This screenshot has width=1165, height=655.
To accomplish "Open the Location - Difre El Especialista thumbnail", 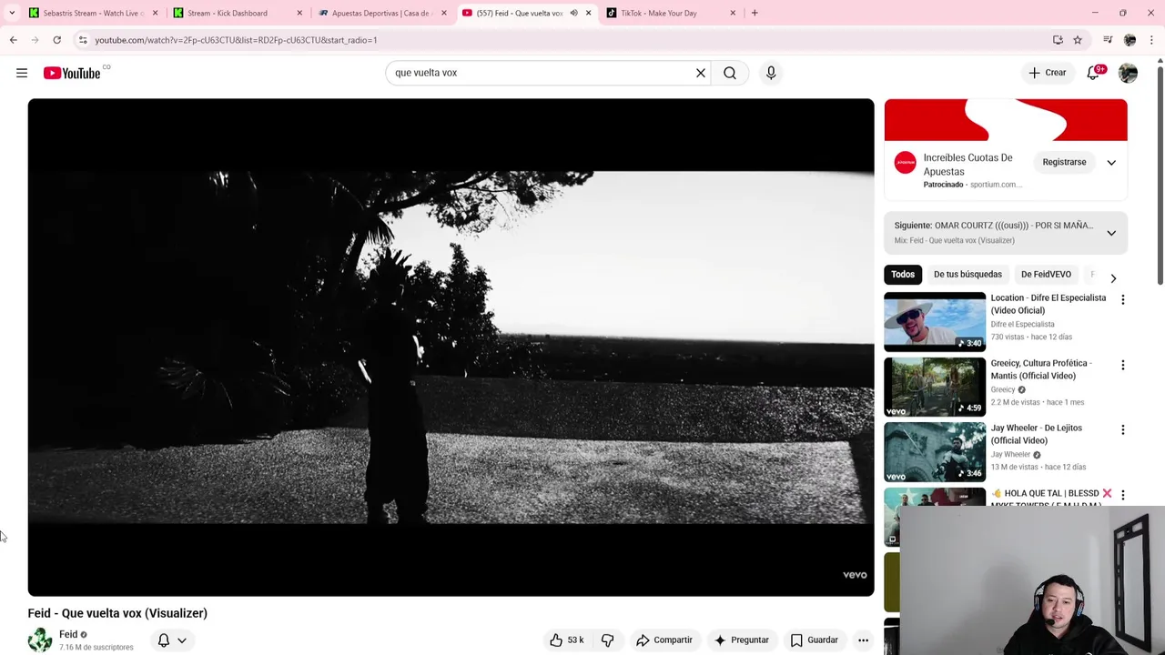I will pos(935,321).
